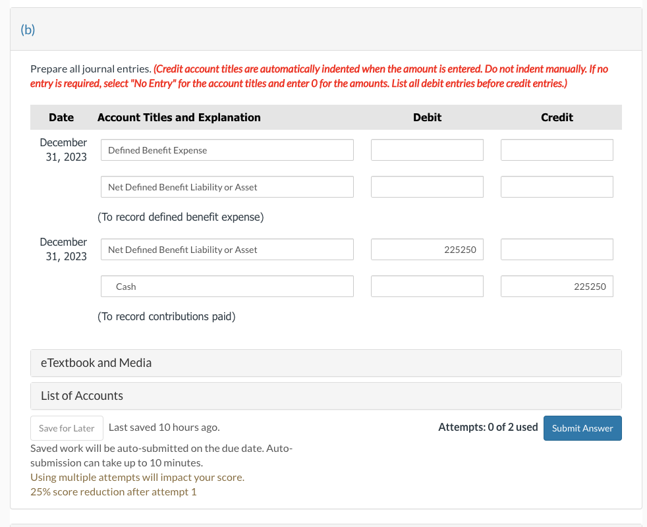The image size is (647, 527).
Task: Click the empty credit box beside Cash
Action: click(x=557, y=249)
